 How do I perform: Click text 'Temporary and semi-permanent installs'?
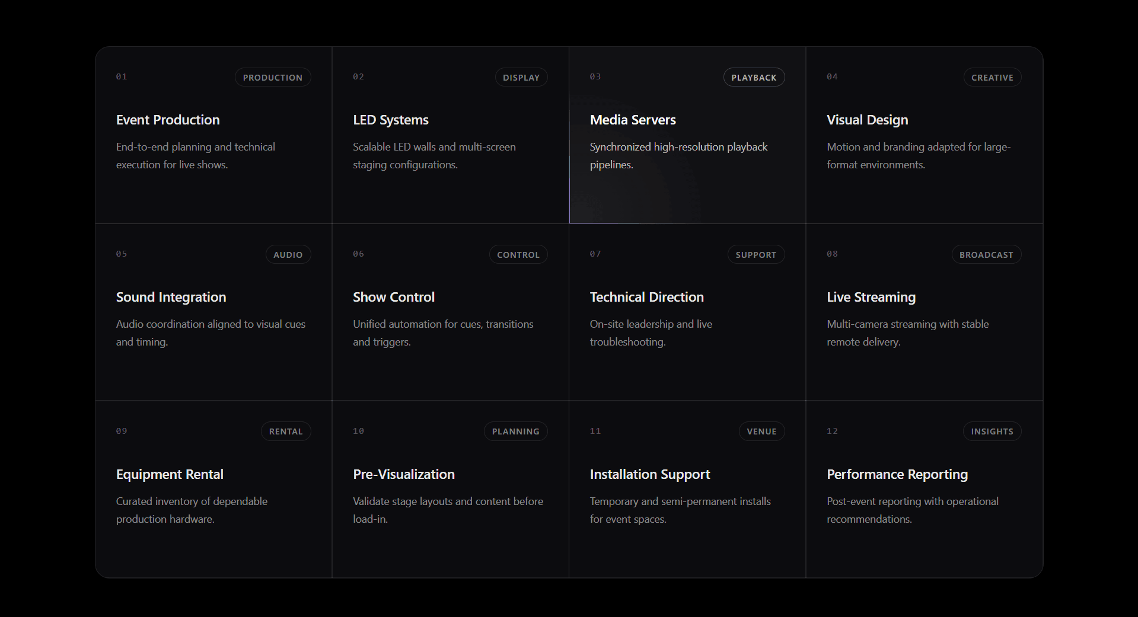click(x=680, y=501)
